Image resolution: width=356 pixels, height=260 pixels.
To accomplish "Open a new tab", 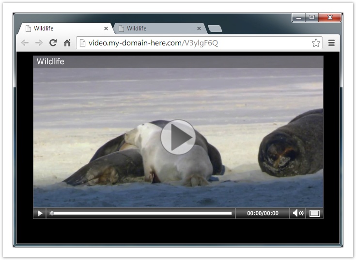I will (x=215, y=29).
